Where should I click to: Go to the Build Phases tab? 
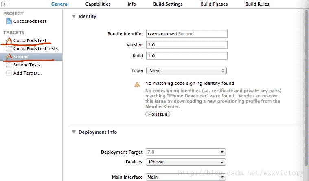(215, 4)
